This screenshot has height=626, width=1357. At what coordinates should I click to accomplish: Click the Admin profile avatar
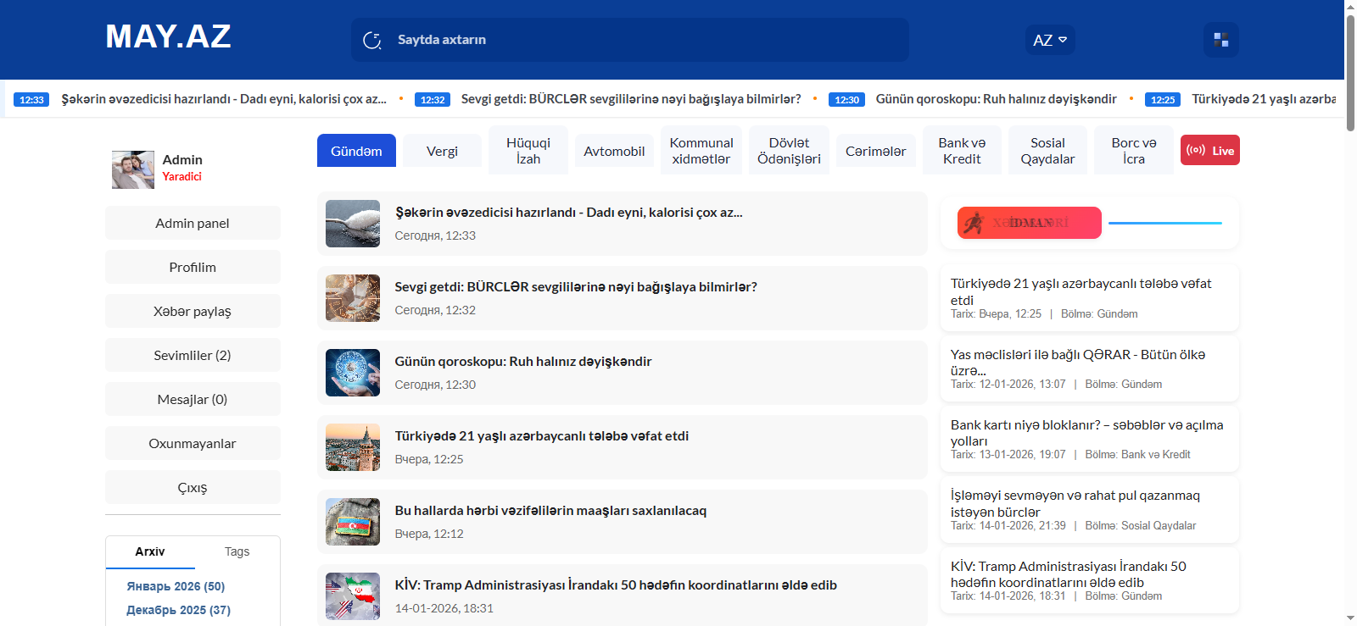[x=133, y=169]
